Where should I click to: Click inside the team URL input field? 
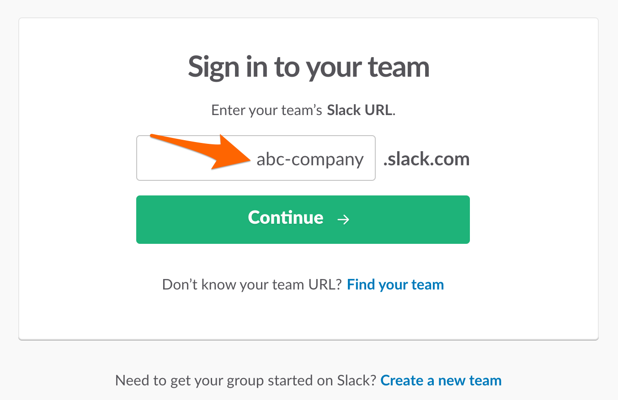tap(192, 158)
